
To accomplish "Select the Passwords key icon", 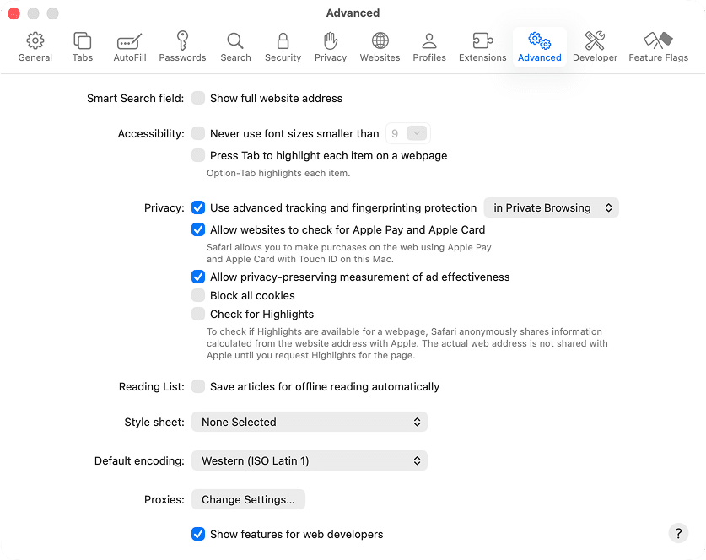I will click(182, 47).
